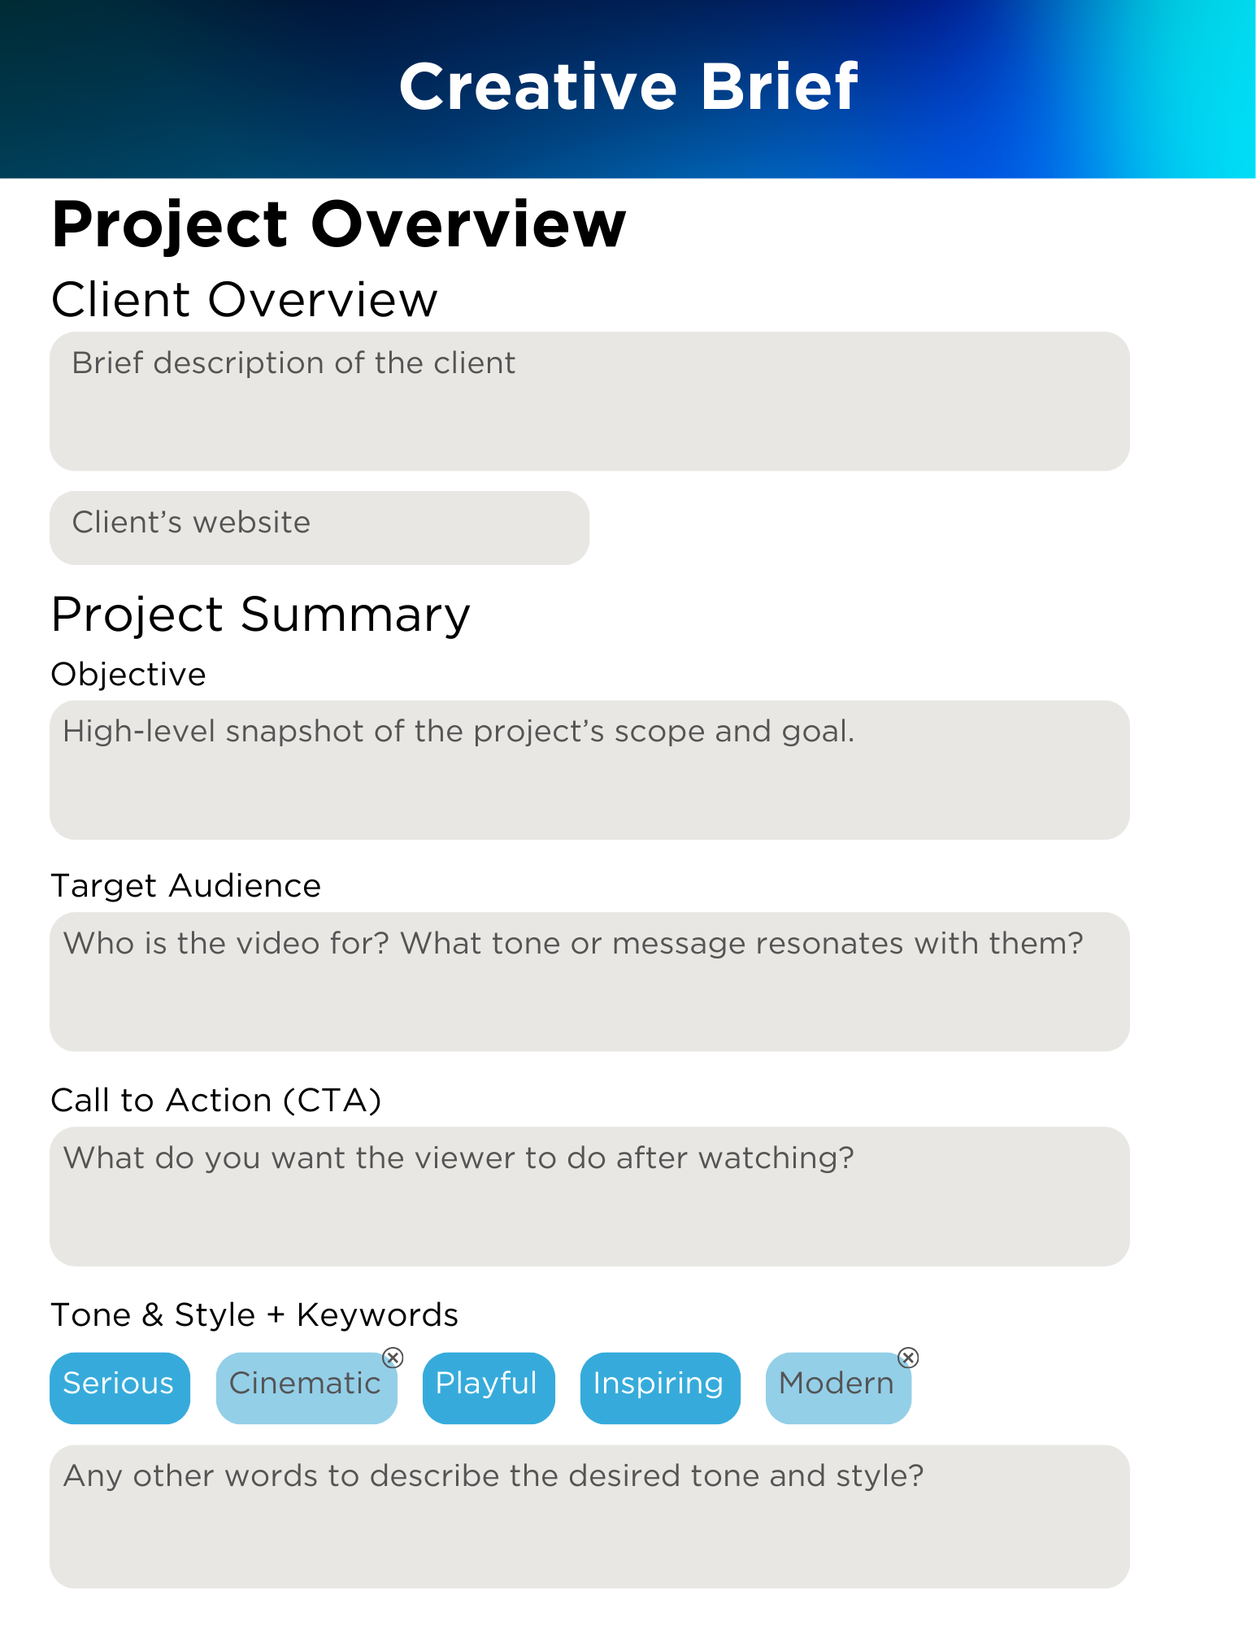This screenshot has height=1625, width=1256.
Task: Focus the Target Audience text area
Action: pyautogui.click(x=589, y=981)
